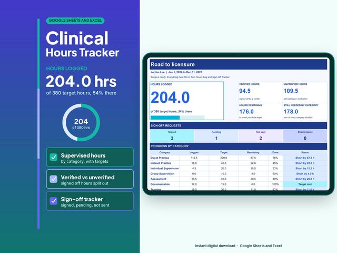Screen dimensions: 337x253
Task: Select the Check inputs 0 cell
Action: click(305, 136)
